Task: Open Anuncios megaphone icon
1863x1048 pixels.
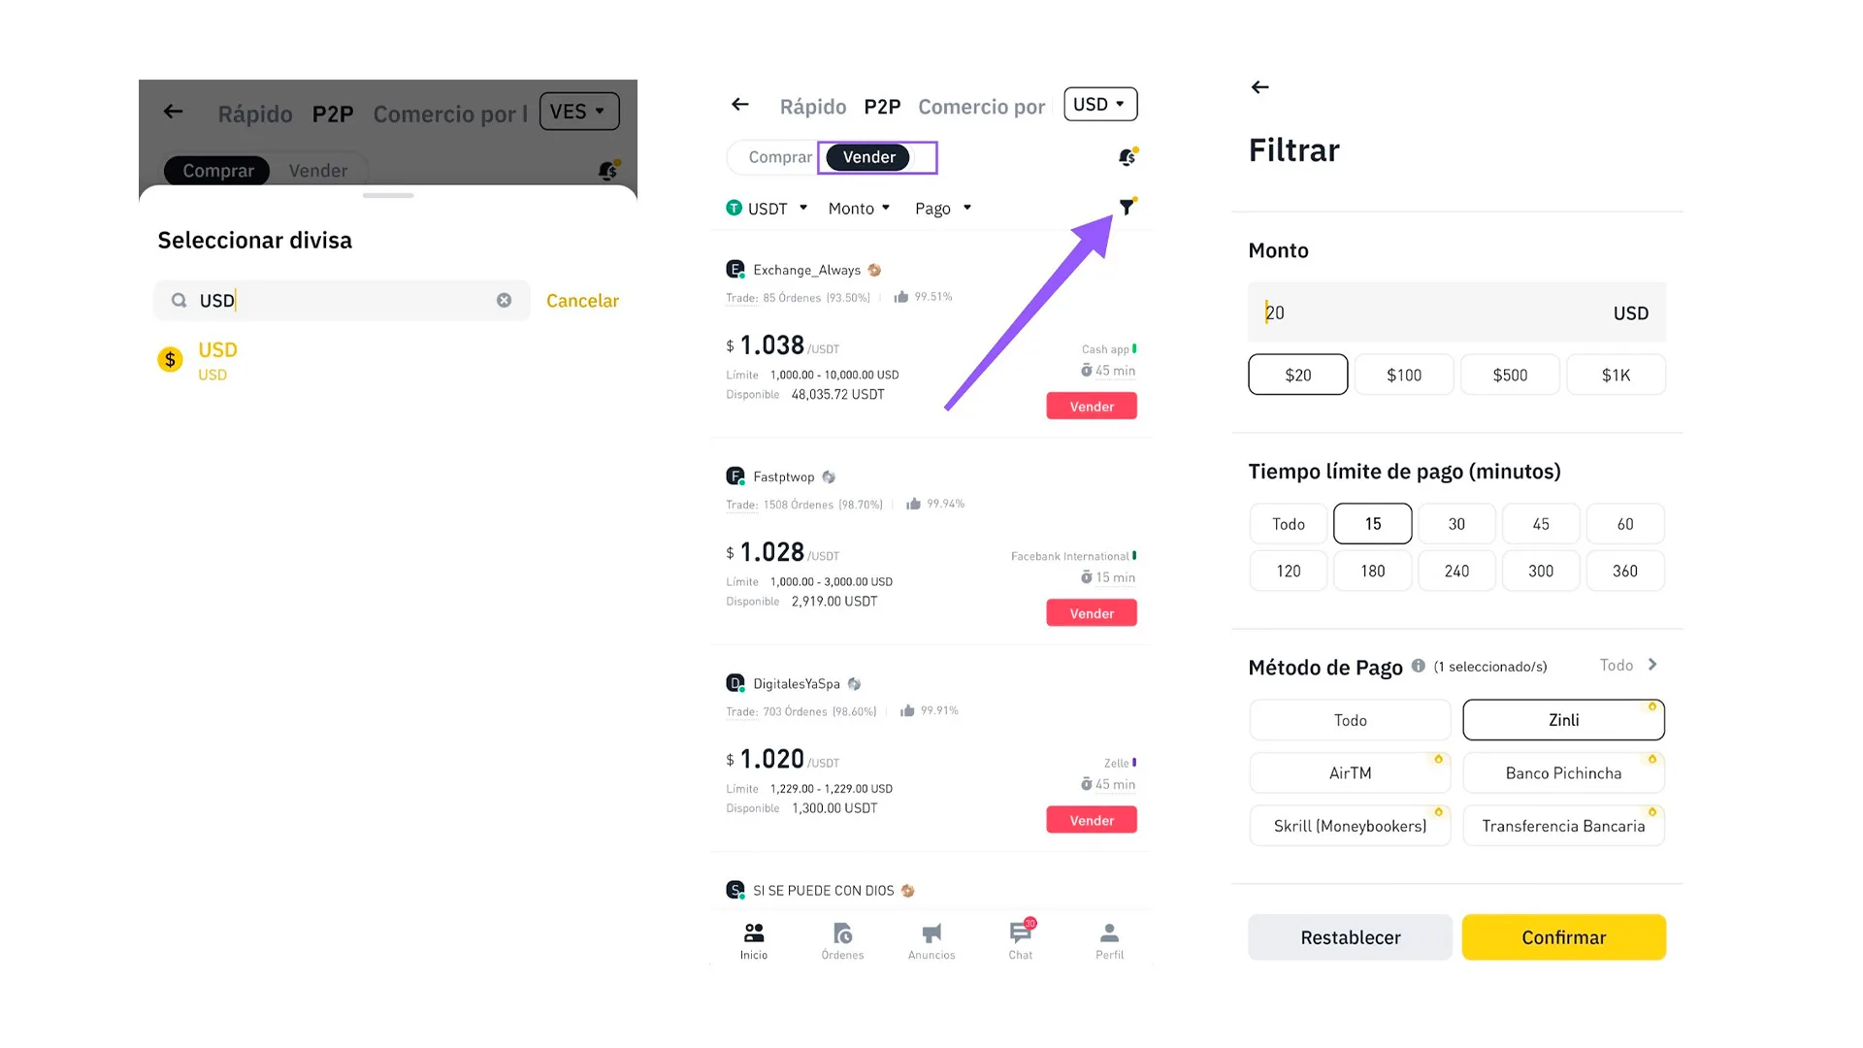Action: tap(931, 934)
